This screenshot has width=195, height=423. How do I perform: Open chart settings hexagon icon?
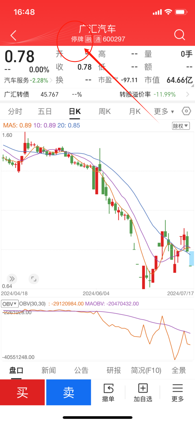186,111
